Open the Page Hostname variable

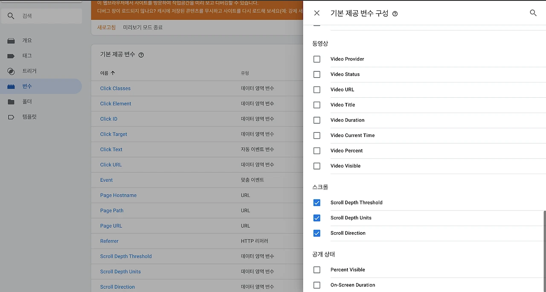click(119, 196)
